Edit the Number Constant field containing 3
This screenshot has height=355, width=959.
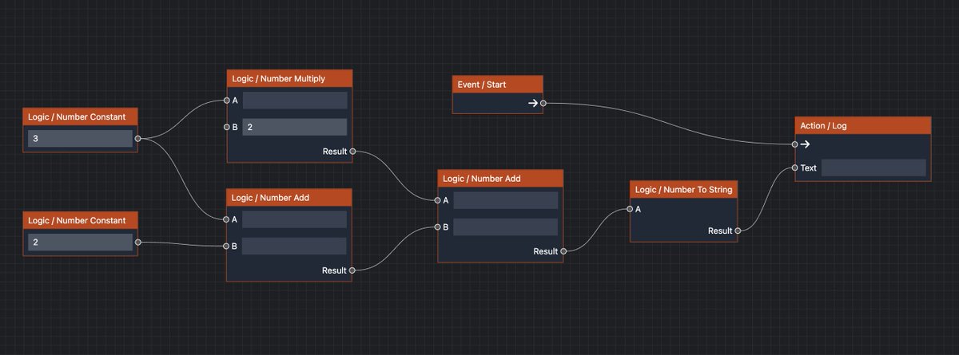(80, 139)
